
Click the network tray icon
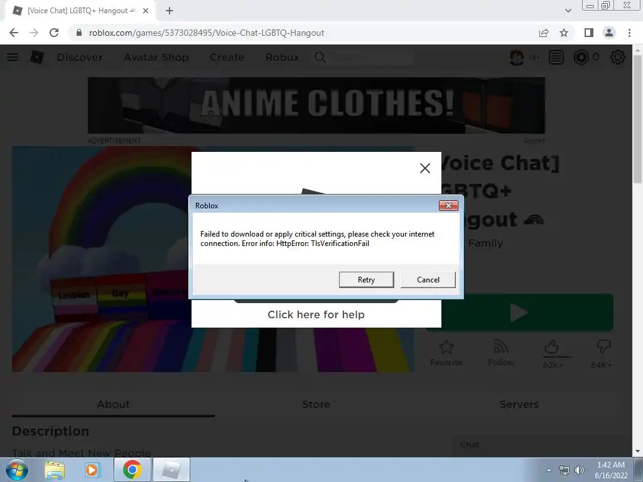click(565, 470)
